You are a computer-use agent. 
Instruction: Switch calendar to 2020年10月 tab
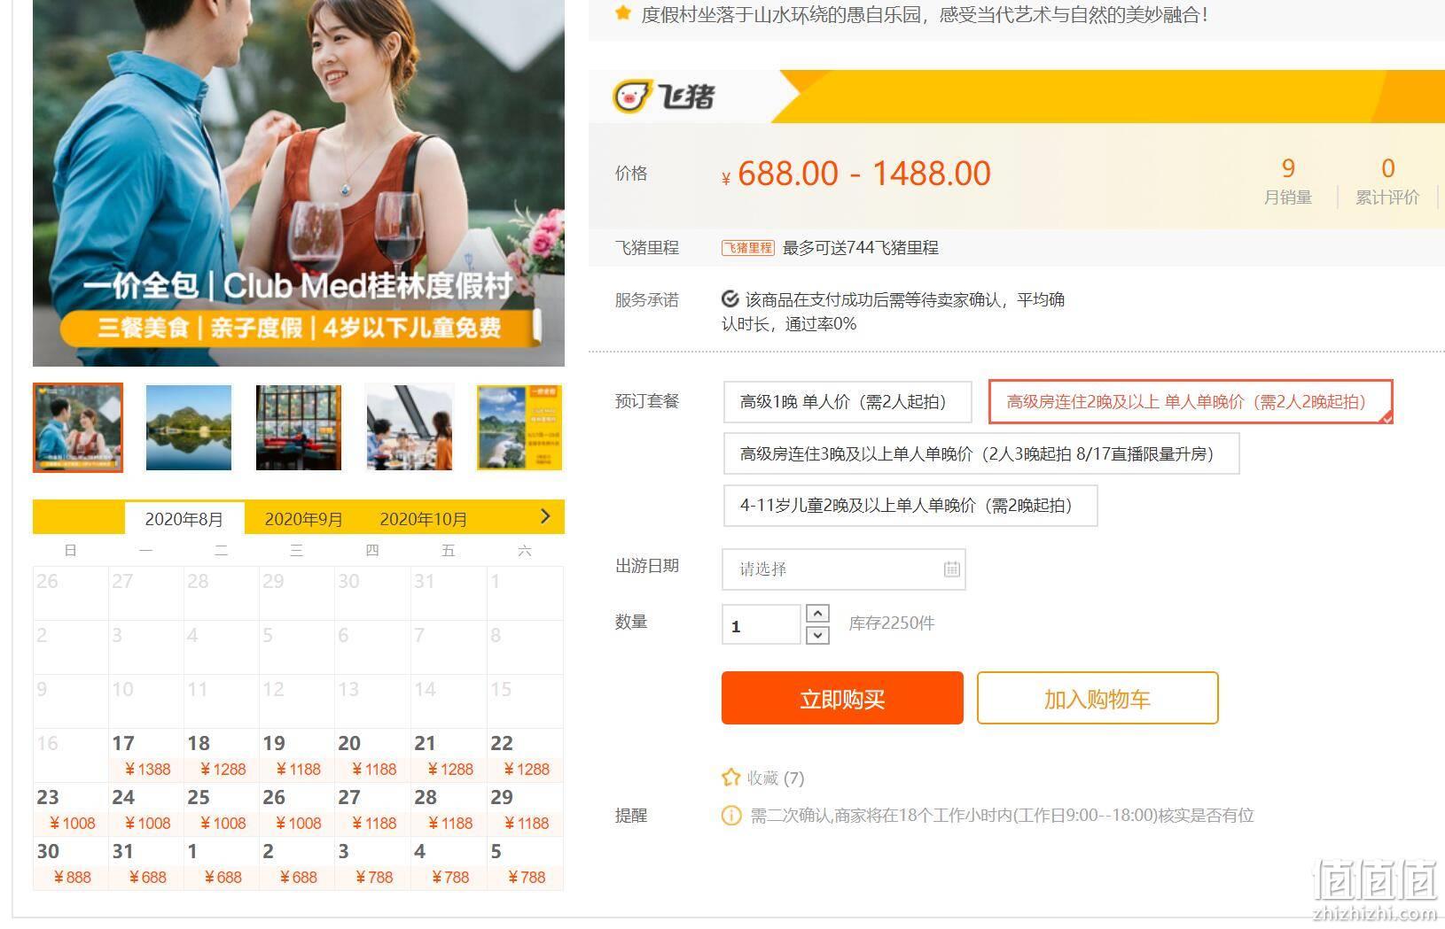coord(423,519)
